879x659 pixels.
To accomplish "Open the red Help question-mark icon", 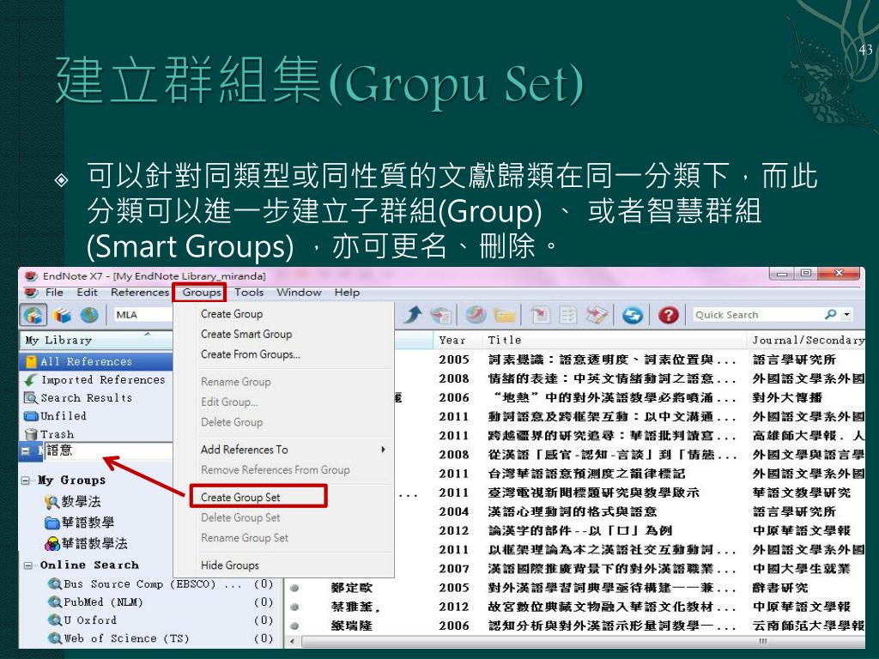I will click(668, 315).
